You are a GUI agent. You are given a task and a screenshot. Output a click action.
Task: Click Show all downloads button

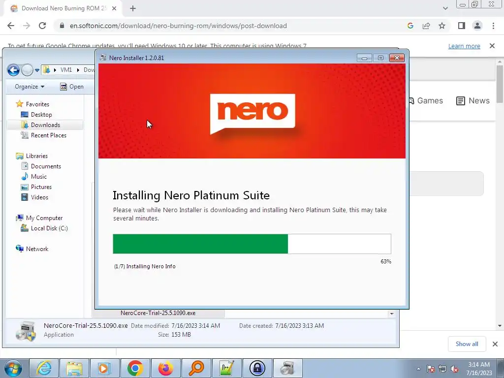(x=467, y=344)
